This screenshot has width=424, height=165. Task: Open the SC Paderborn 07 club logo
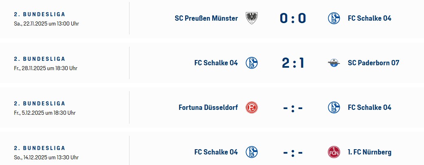(x=334, y=63)
